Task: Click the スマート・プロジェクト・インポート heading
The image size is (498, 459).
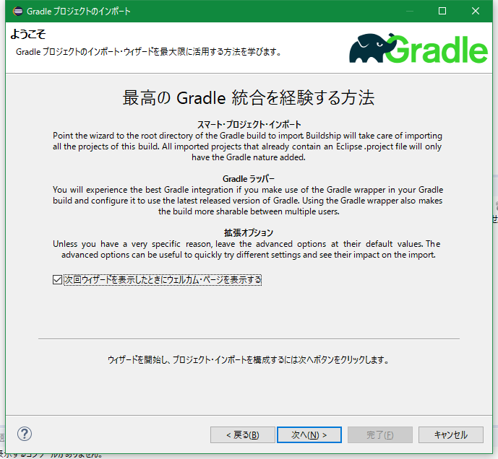Action: click(249, 125)
